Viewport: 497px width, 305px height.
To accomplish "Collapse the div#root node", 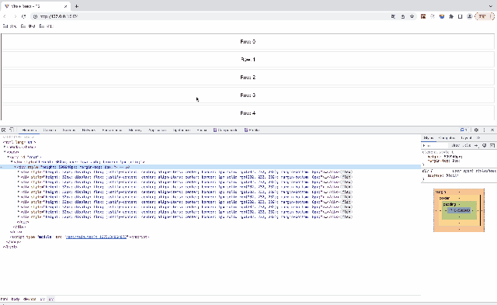I will click(x=9, y=157).
